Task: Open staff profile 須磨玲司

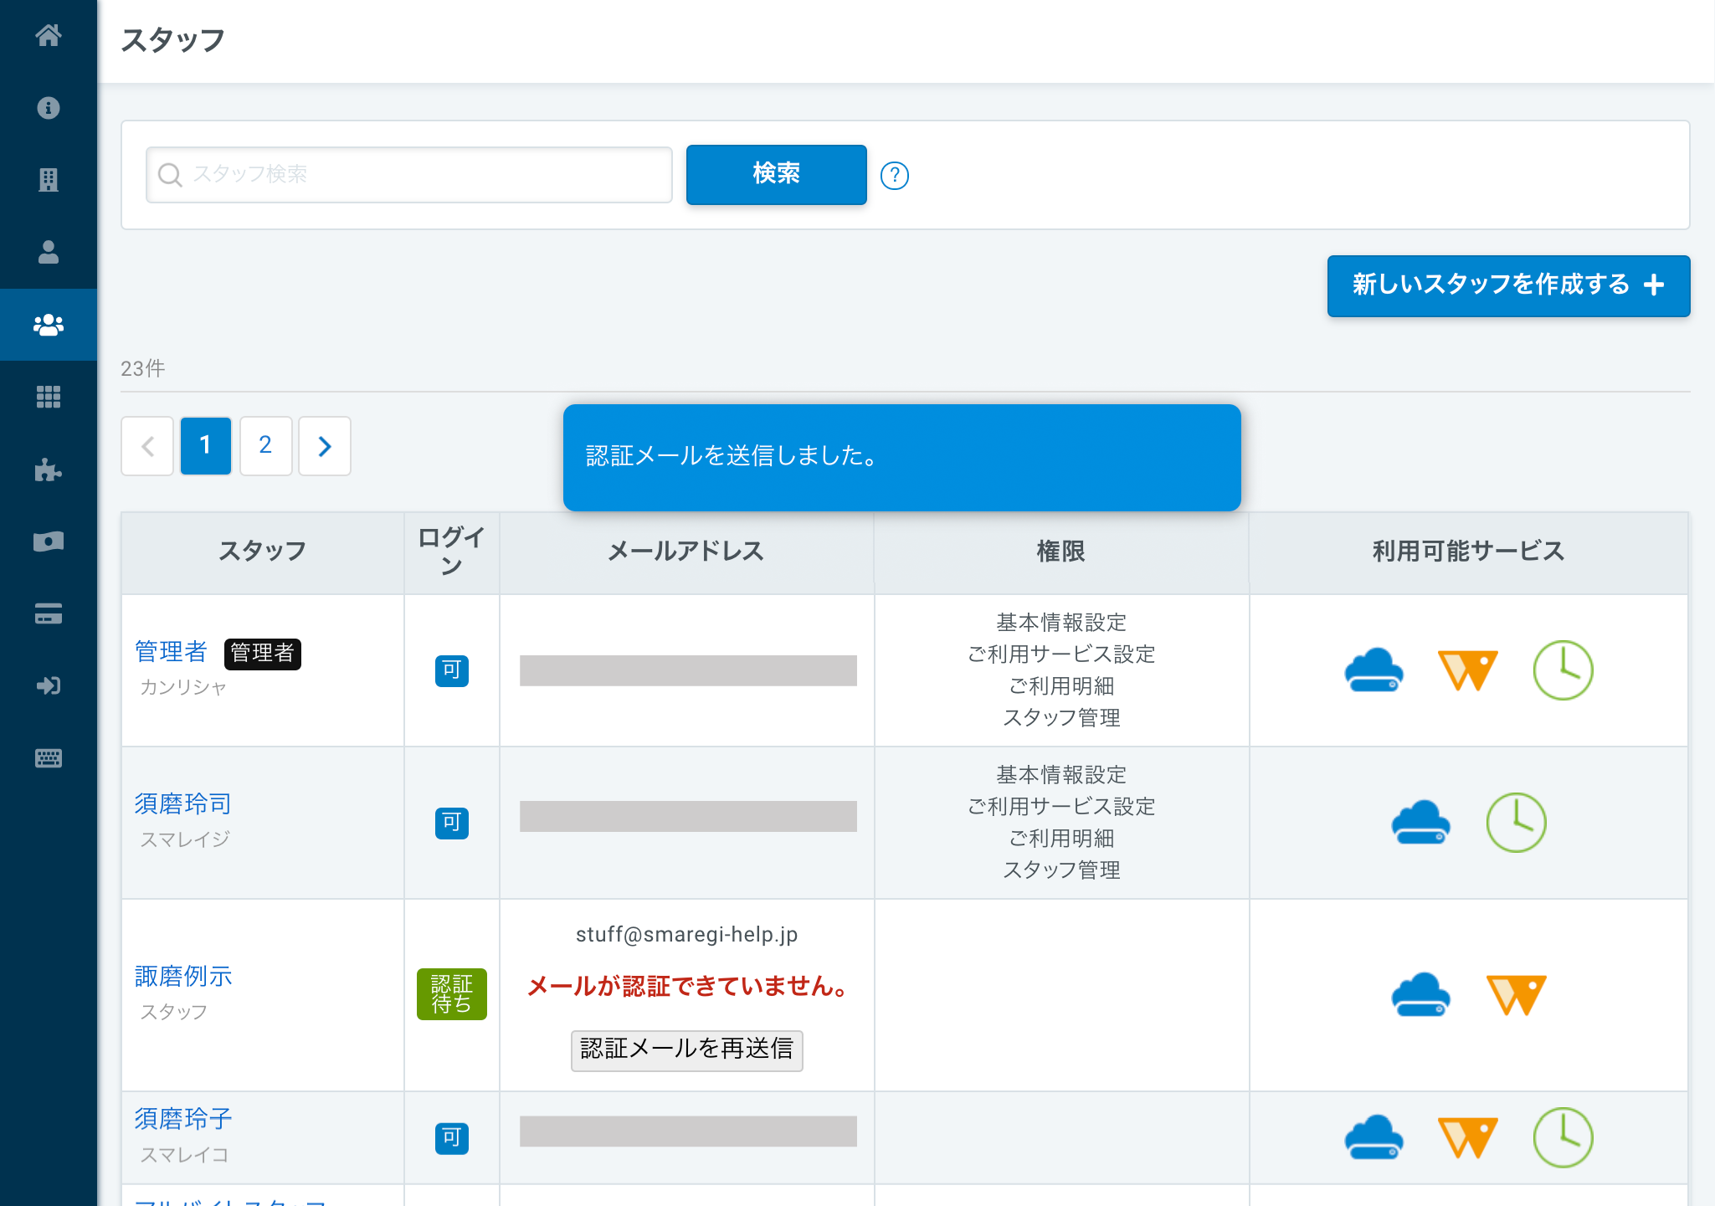Action: coord(182,803)
